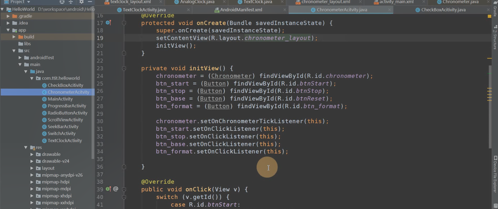Screen dimensions: 498x209
Task: Click the override gutter icon on line 17
Action: tap(109, 23)
